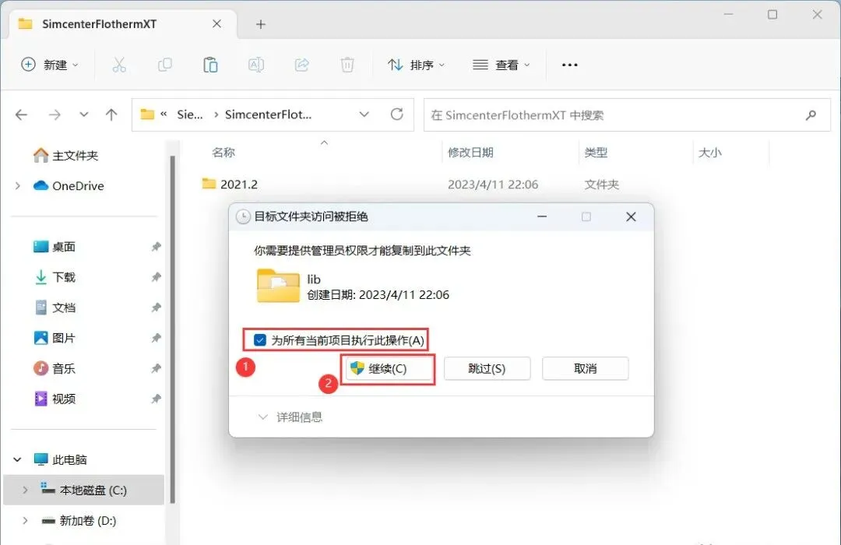Sort by the 大小 column header
This screenshot has width=841, height=545.
[709, 153]
